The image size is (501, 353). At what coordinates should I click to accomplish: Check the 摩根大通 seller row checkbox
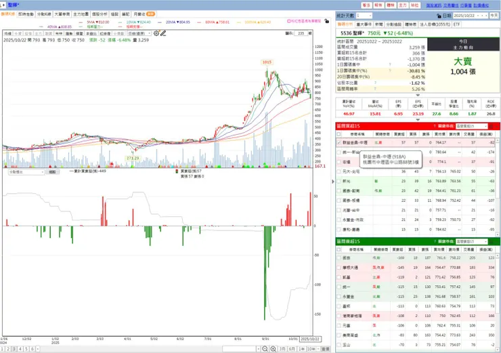tap(339, 268)
